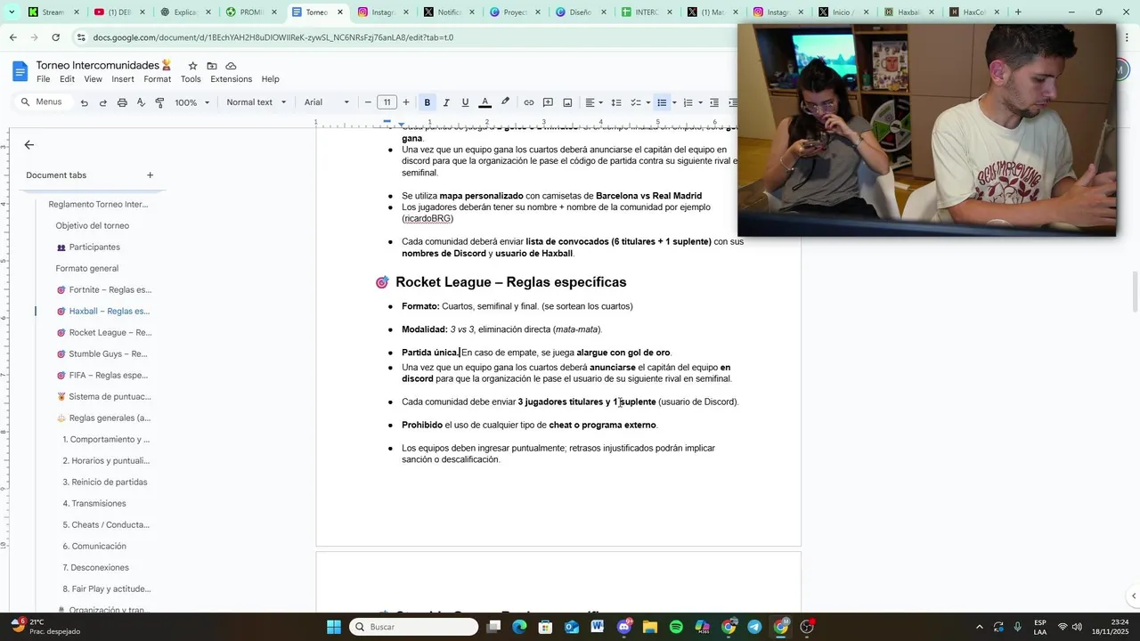Click the font size 11 field
This screenshot has height=641, width=1140.
coord(387,102)
